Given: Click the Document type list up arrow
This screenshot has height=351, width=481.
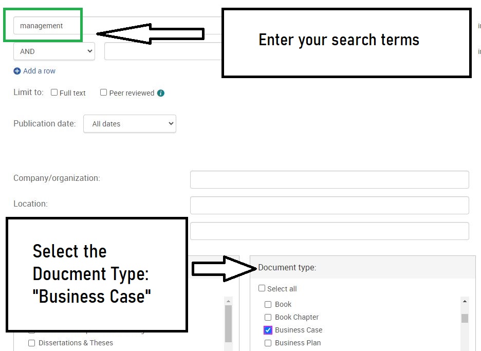Looking at the screenshot, I should [x=465, y=301].
